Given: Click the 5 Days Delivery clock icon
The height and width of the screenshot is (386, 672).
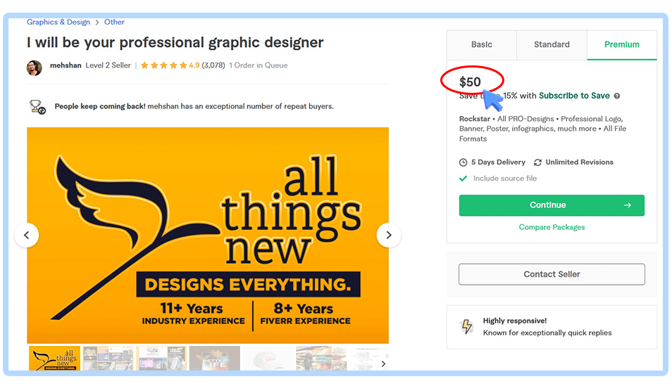Looking at the screenshot, I should pos(463,162).
